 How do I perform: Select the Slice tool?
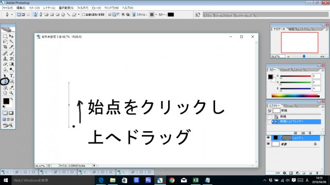pyautogui.click(x=11, y=47)
